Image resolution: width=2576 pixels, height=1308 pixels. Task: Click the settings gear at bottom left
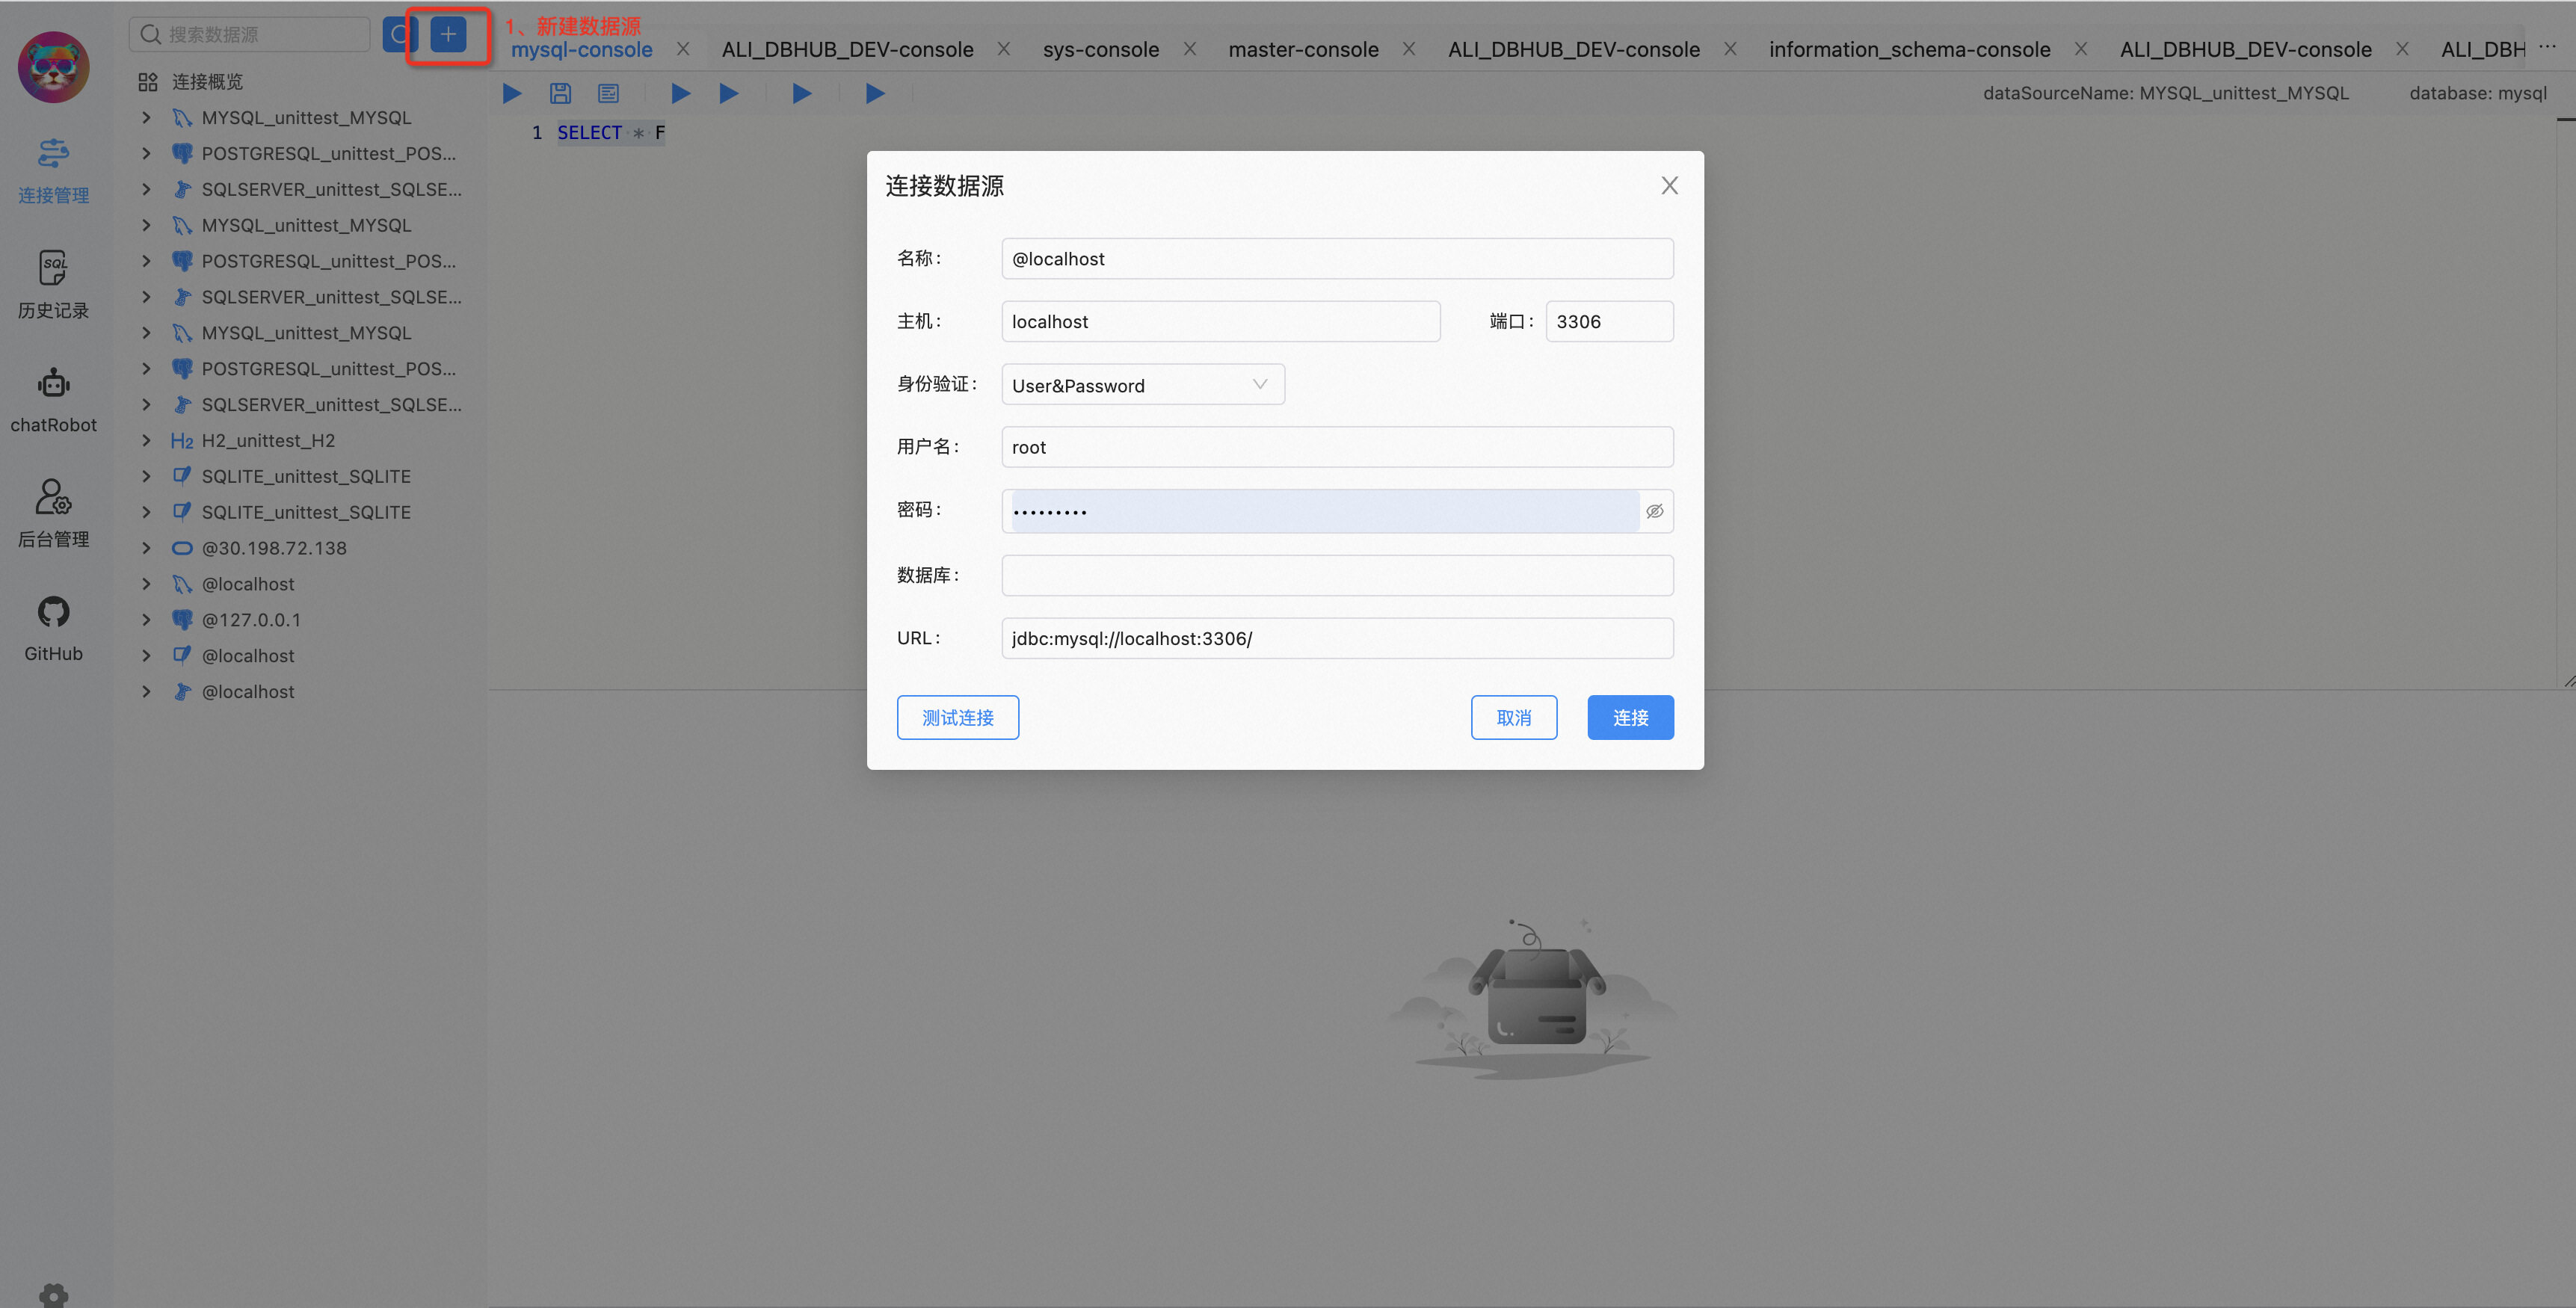tap(53, 1295)
